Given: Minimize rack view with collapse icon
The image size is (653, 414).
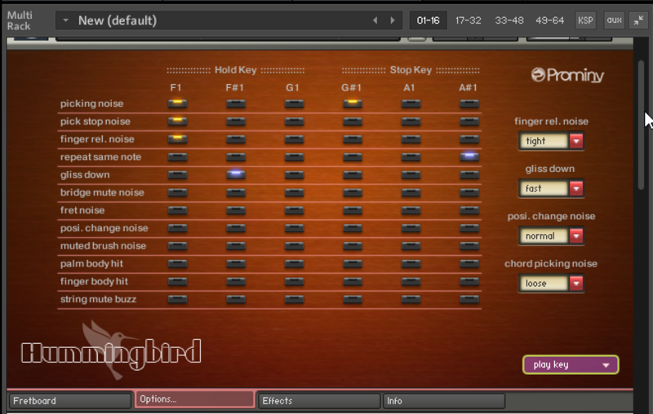Looking at the screenshot, I should (638, 20).
